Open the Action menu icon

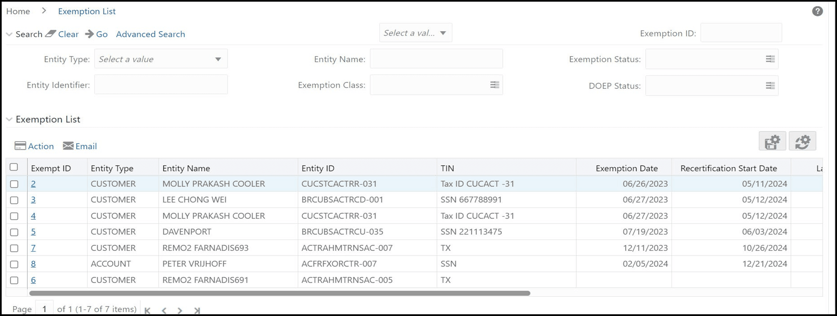point(20,146)
